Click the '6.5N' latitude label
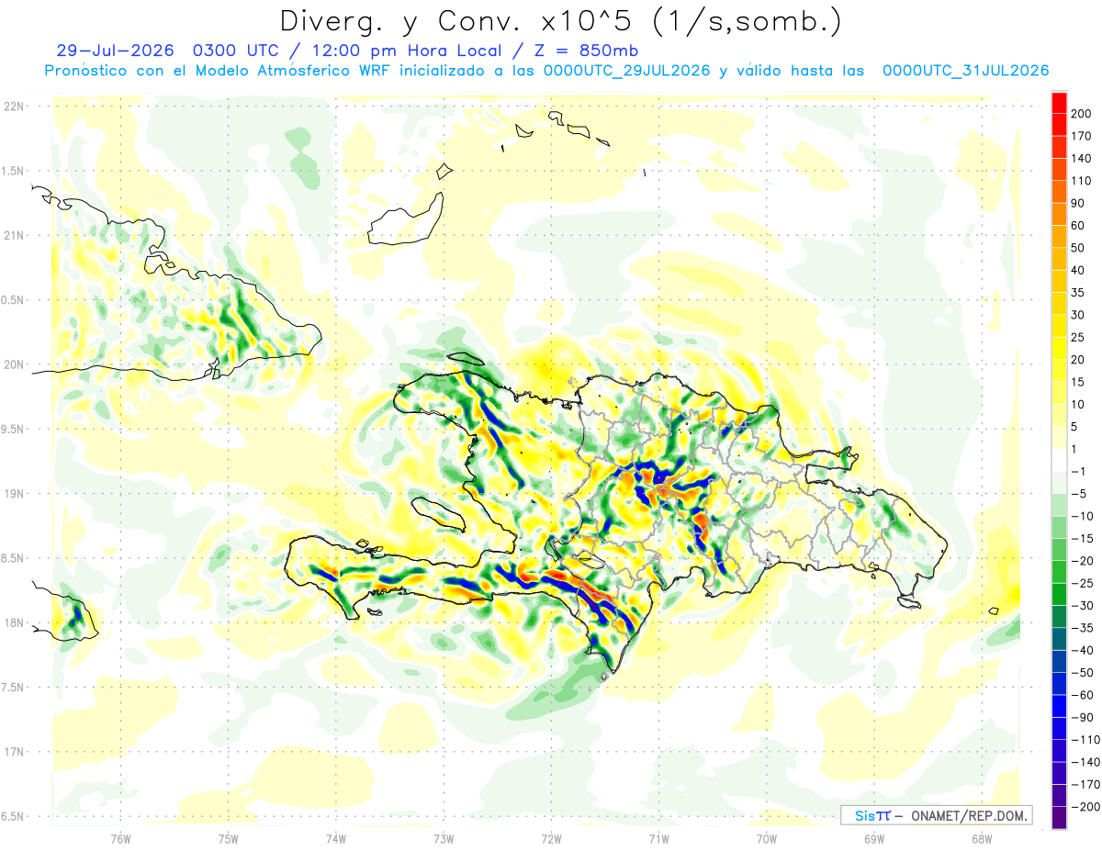 click(14, 816)
